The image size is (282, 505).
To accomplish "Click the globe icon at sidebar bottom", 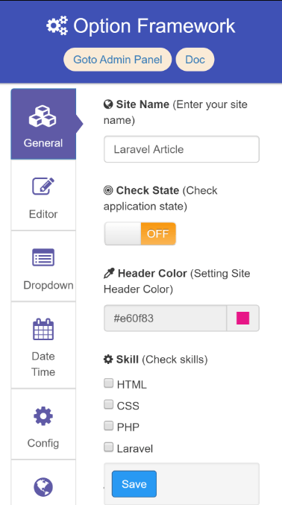I will coord(43,487).
